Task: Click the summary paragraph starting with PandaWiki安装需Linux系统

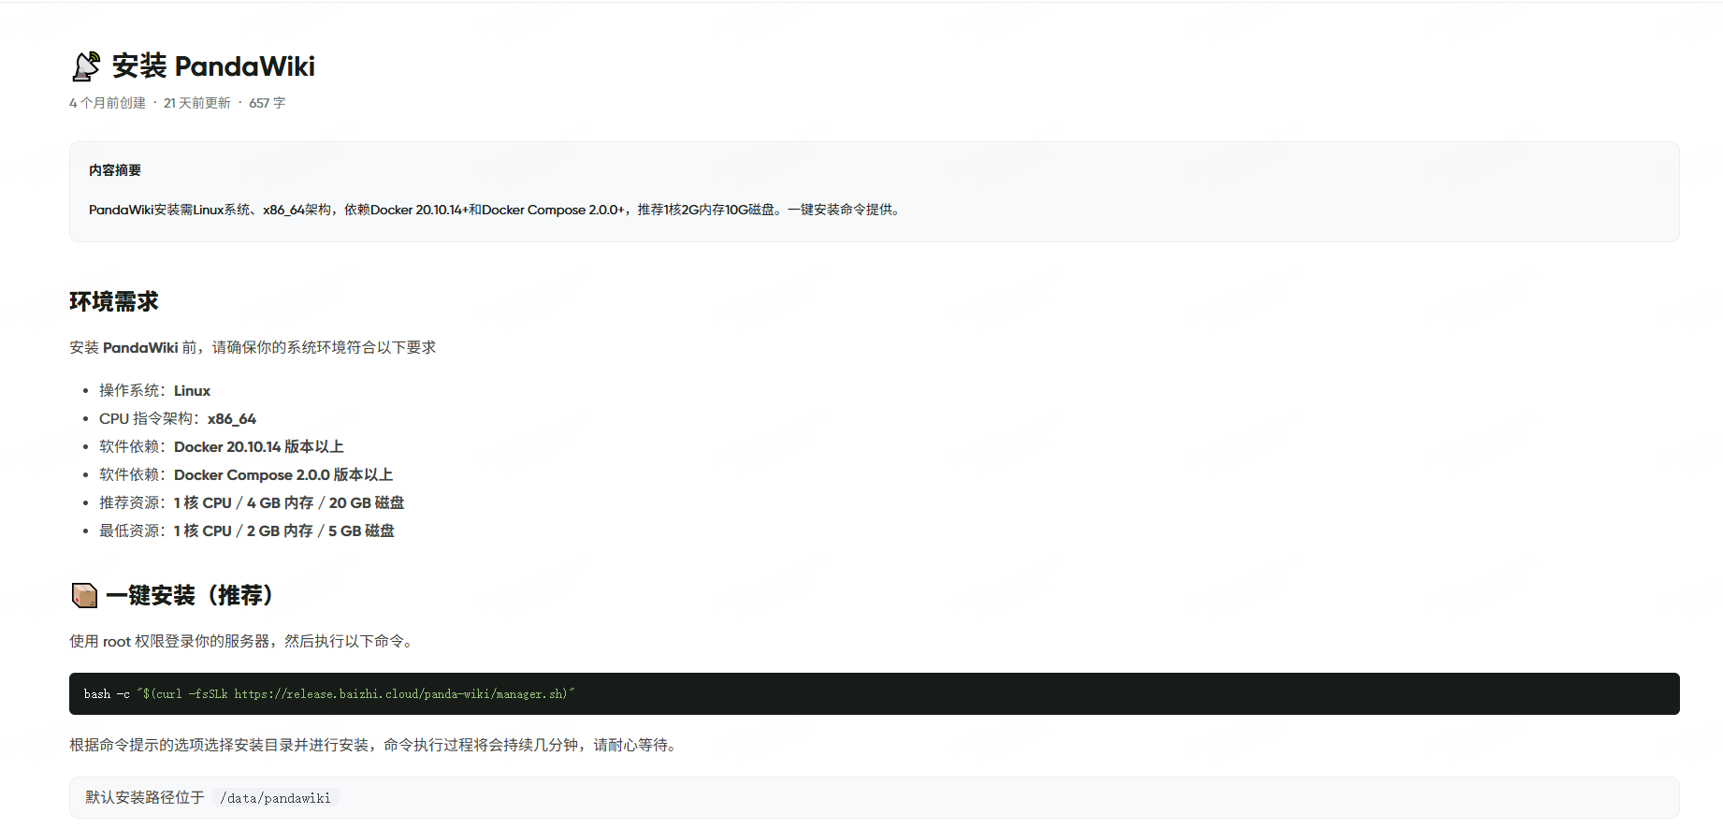Action: pyautogui.click(x=496, y=210)
